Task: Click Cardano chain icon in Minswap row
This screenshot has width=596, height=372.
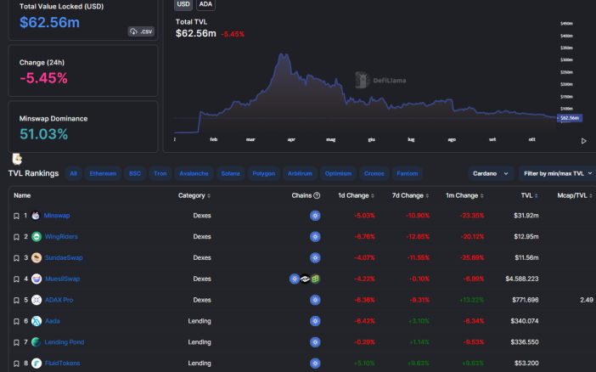Action: click(x=315, y=216)
